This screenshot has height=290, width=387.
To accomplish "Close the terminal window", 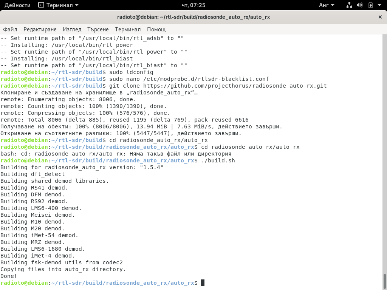I will [x=380, y=17].
